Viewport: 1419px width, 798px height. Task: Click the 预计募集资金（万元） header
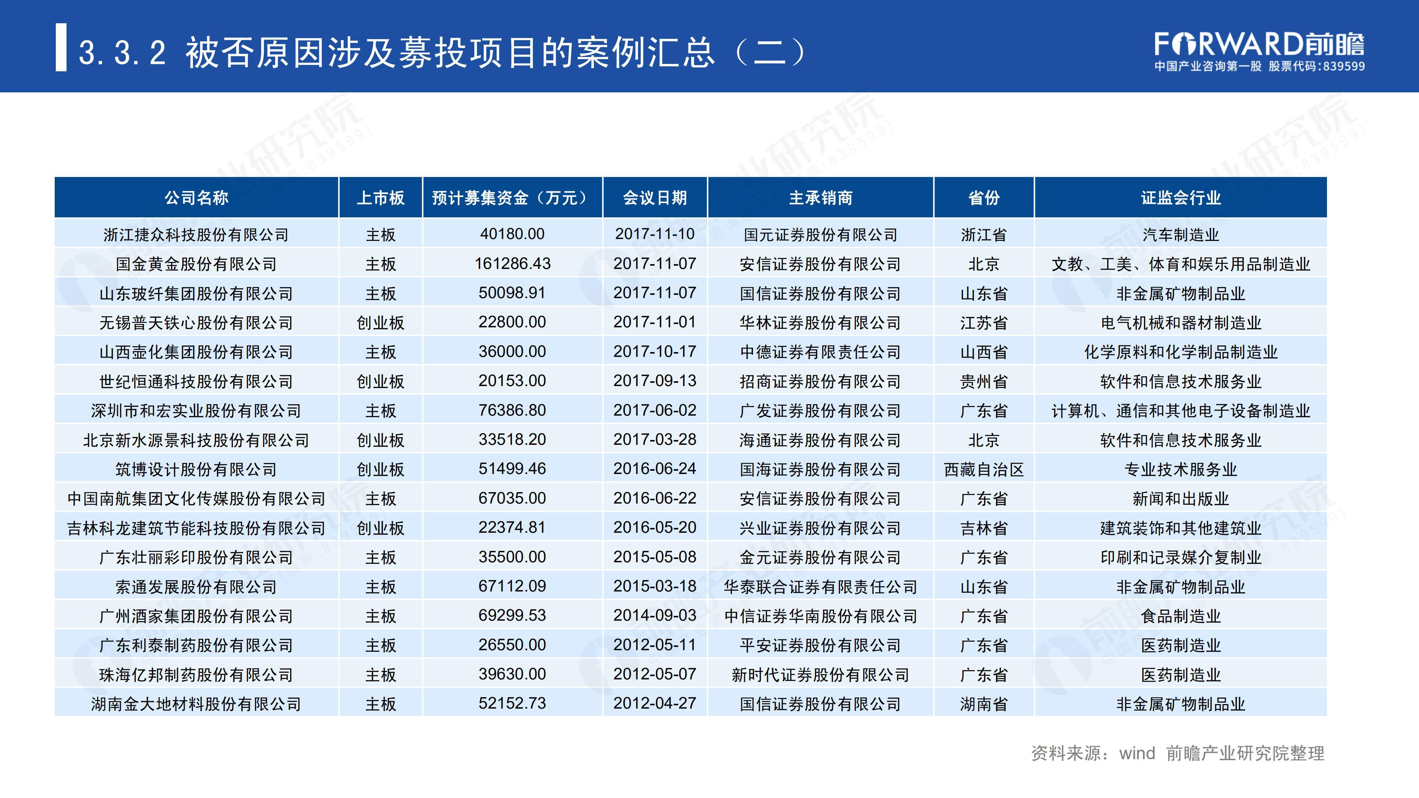[512, 198]
